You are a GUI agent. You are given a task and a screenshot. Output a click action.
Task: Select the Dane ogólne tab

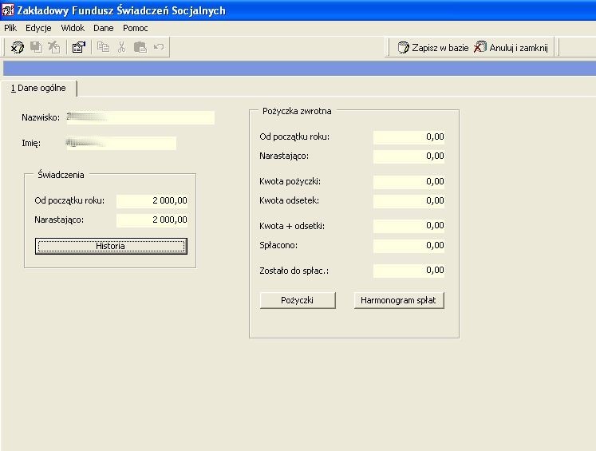[x=38, y=89]
